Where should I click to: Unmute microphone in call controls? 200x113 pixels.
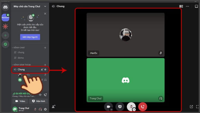131,107
